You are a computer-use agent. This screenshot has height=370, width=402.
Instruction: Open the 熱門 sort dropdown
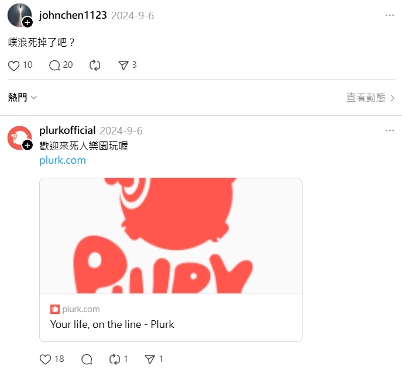pyautogui.click(x=22, y=98)
